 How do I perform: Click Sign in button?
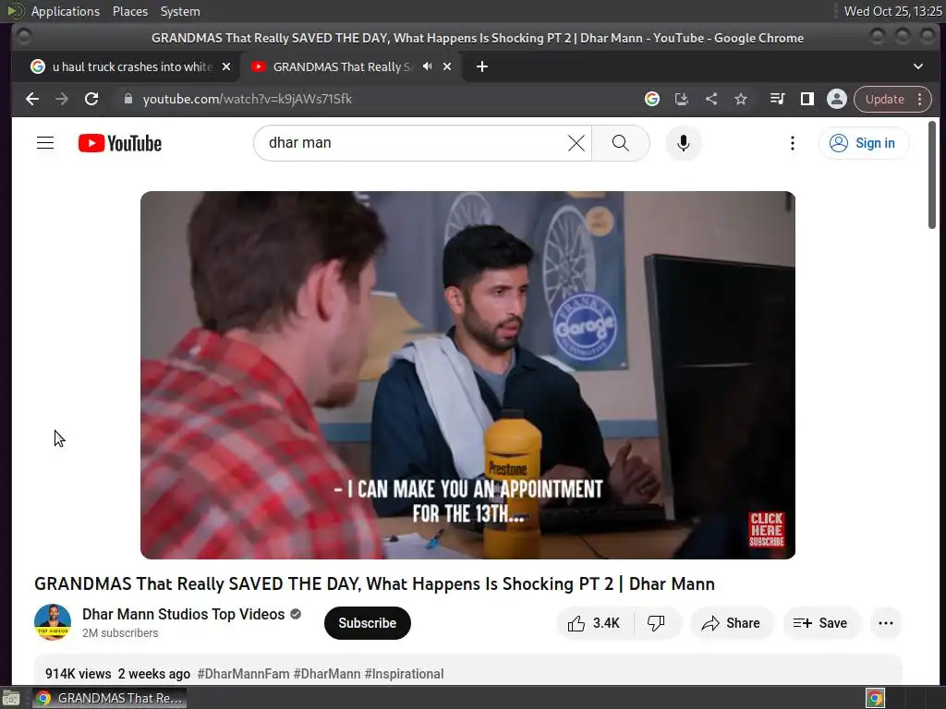coord(863,143)
